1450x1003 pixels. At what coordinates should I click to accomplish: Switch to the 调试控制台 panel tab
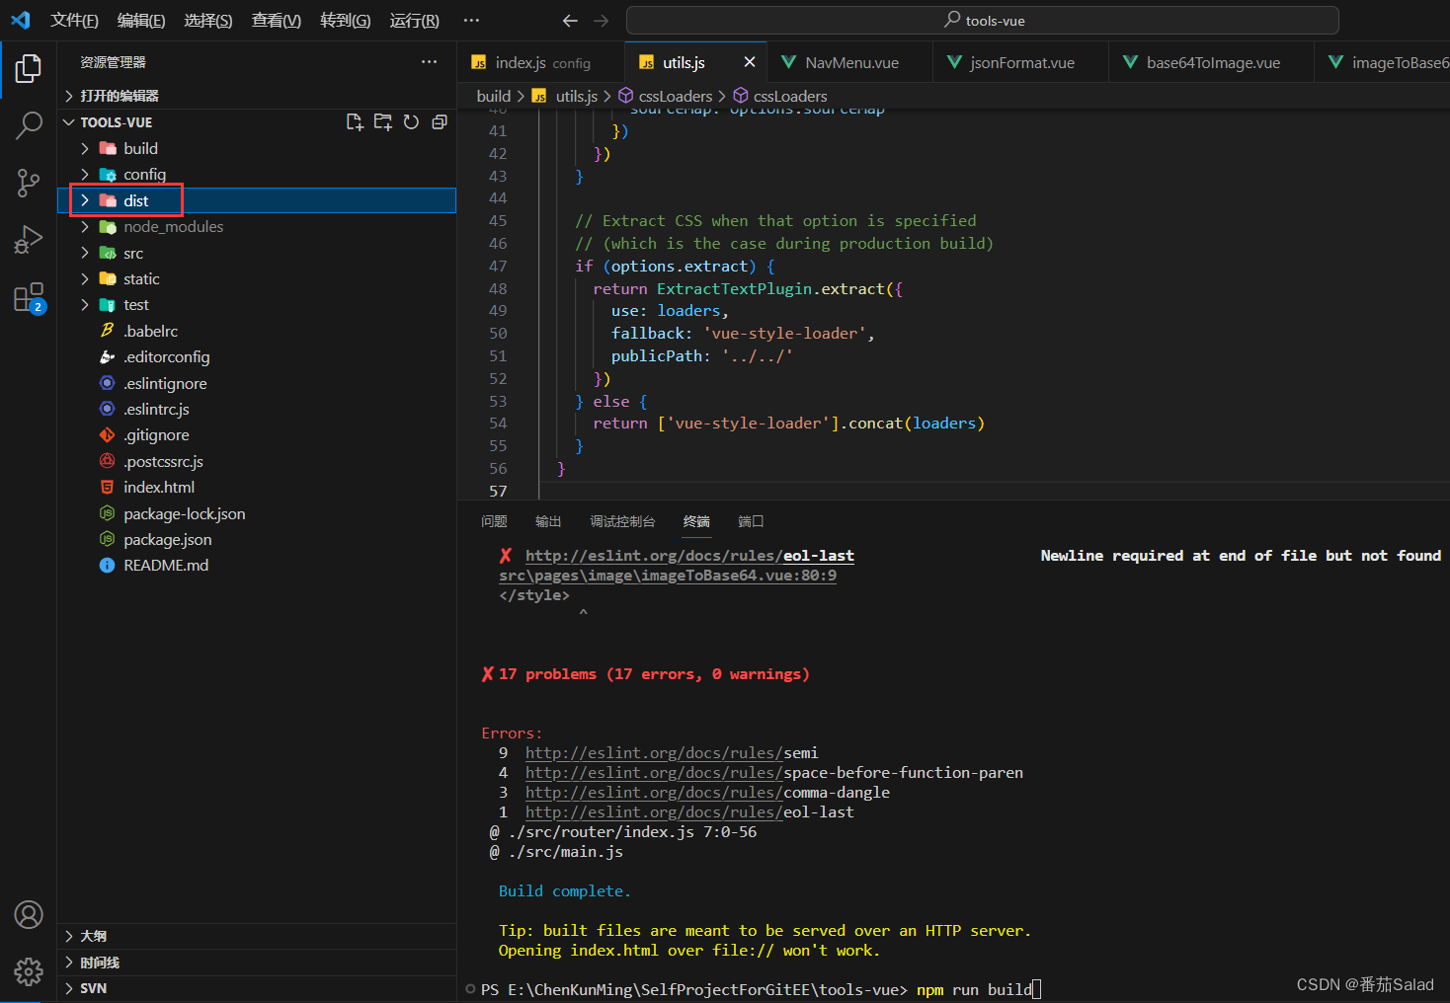622,521
